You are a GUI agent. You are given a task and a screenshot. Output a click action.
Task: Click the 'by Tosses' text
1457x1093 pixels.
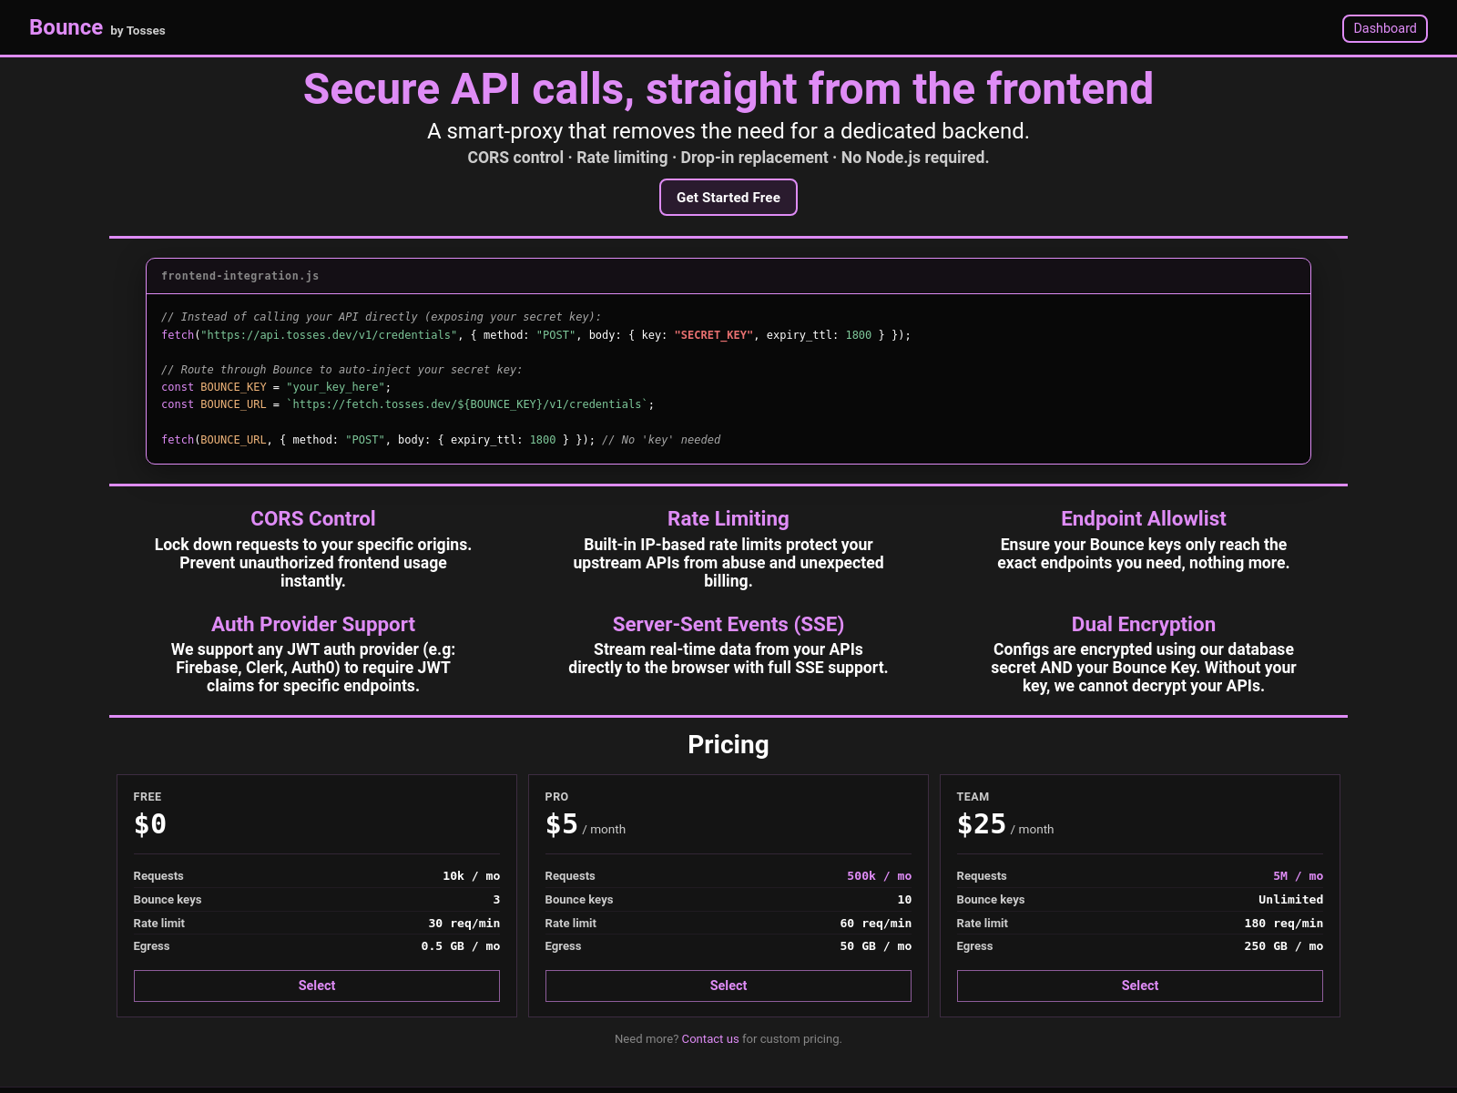click(138, 31)
